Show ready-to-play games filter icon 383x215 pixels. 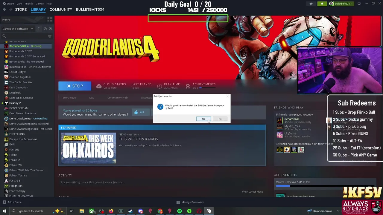tap(50, 29)
